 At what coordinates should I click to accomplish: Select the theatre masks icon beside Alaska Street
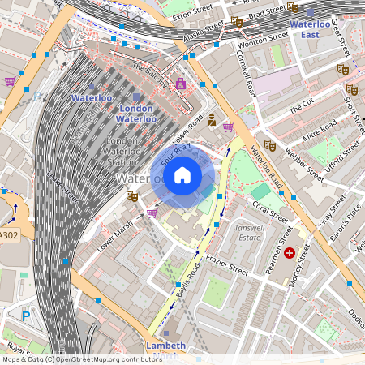pyautogui.click(x=237, y=22)
